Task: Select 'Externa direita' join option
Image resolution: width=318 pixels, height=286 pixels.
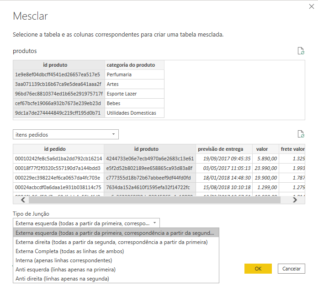Action: [x=111, y=242]
